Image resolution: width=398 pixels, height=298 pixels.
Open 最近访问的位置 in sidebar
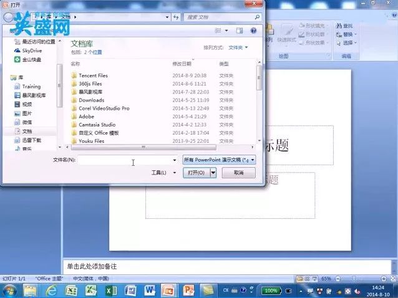[38, 42]
